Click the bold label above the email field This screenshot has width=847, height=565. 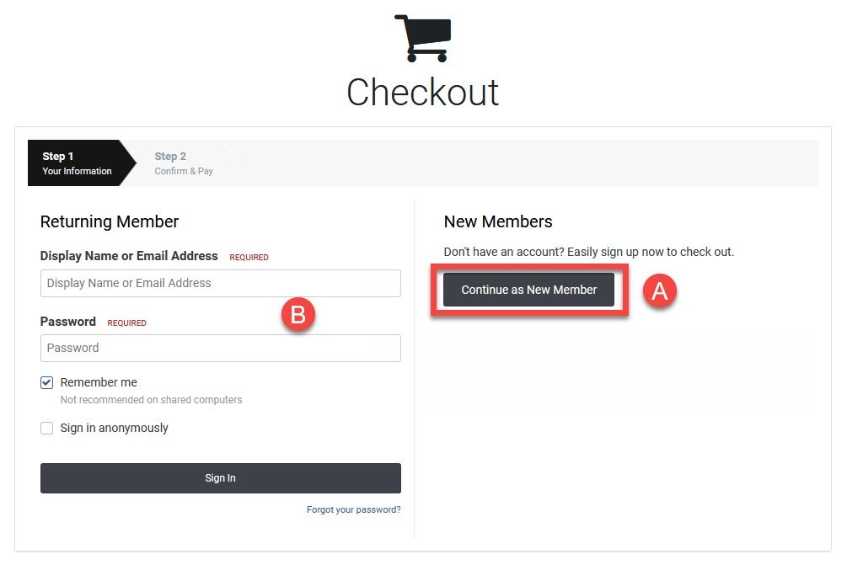pyautogui.click(x=129, y=256)
